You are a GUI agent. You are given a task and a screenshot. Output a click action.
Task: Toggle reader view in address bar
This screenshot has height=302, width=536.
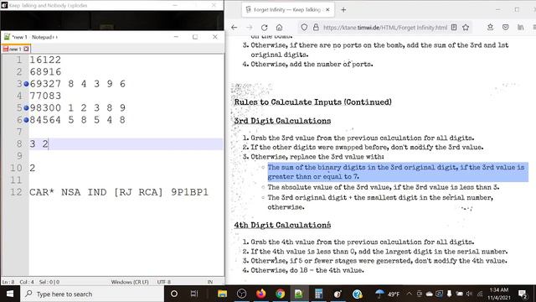tap(454, 28)
